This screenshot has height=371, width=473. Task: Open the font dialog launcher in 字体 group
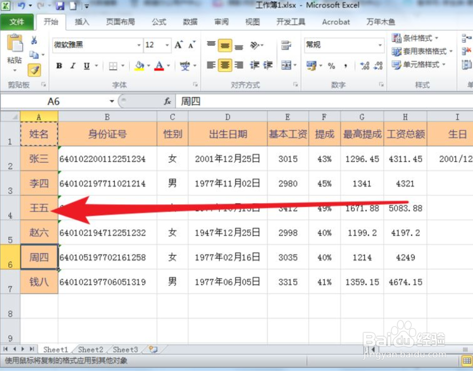pos(195,85)
